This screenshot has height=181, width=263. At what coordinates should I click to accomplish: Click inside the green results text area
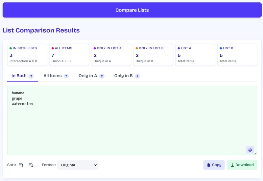pyautogui.click(x=132, y=120)
